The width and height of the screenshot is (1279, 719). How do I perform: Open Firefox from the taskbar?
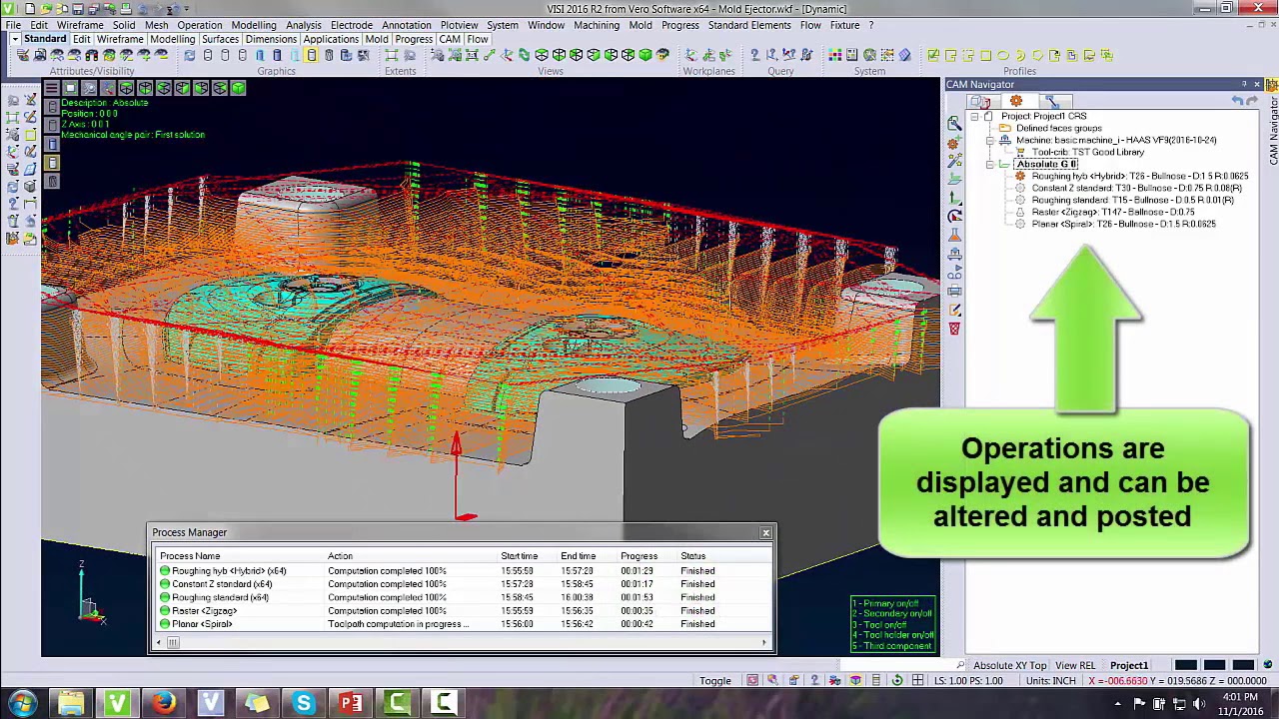(x=164, y=704)
